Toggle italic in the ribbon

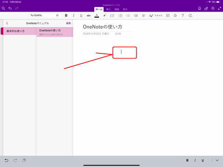tap(73, 15)
